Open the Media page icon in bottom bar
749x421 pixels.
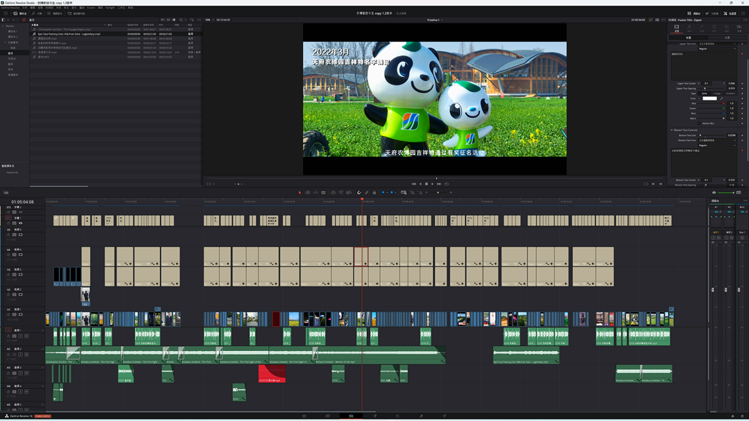click(304, 416)
